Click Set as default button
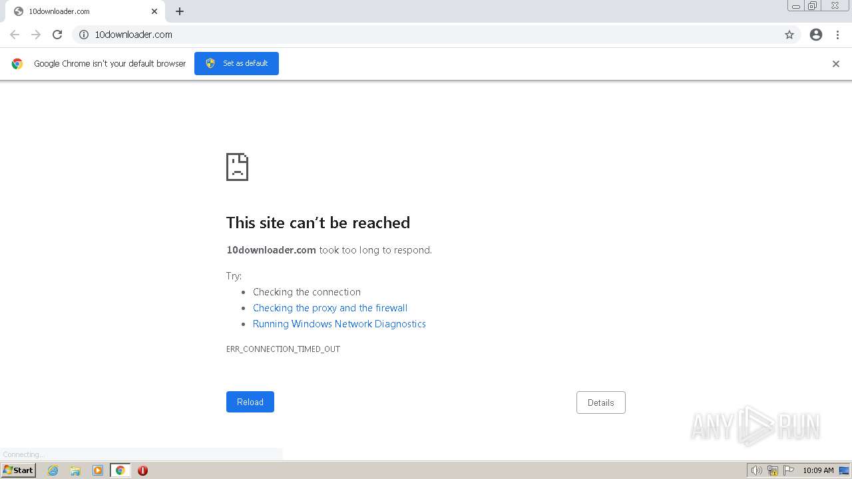 (x=236, y=63)
